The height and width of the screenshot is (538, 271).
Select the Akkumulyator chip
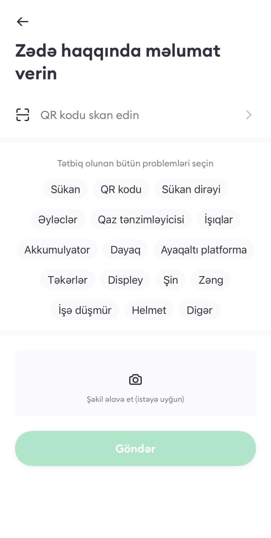[57, 250]
